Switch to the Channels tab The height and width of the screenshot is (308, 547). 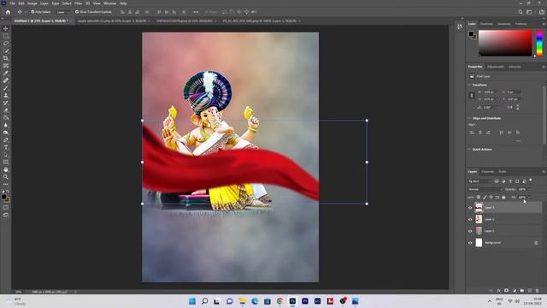coord(488,172)
